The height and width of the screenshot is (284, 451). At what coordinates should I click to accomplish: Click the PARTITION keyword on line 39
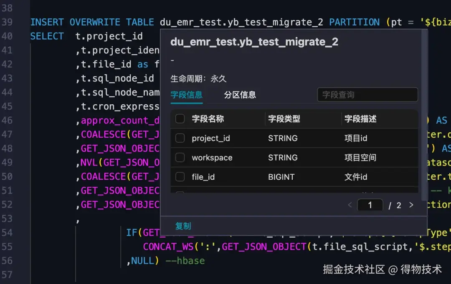354,22
